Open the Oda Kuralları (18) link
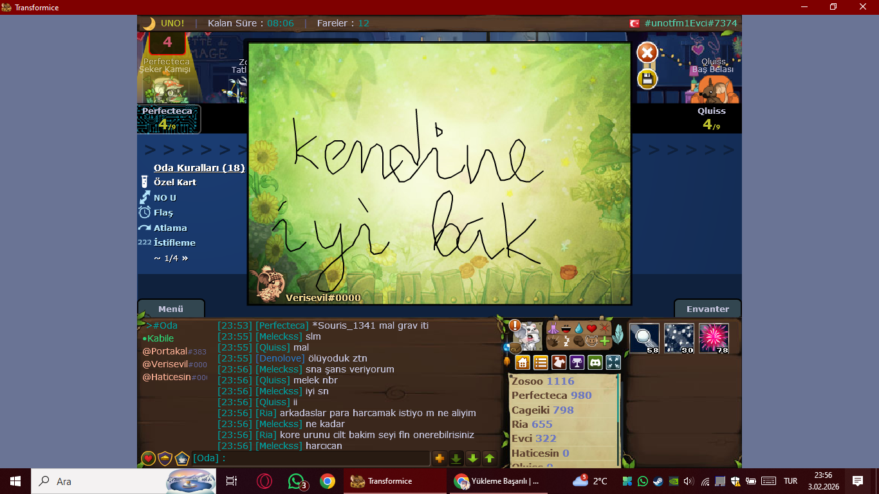 [x=199, y=168]
